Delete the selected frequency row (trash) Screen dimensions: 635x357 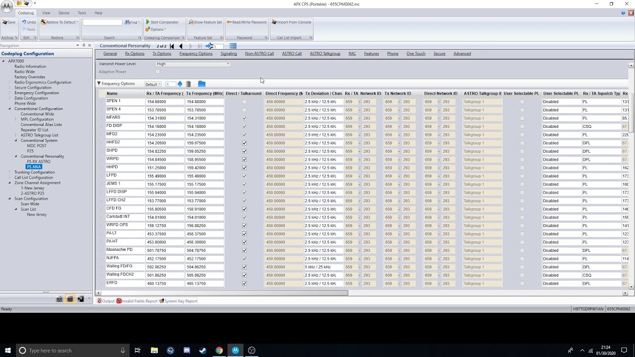coord(188,84)
